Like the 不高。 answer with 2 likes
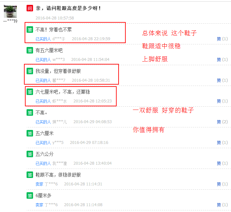Viewport: 231px width, 212px height. click(x=222, y=122)
